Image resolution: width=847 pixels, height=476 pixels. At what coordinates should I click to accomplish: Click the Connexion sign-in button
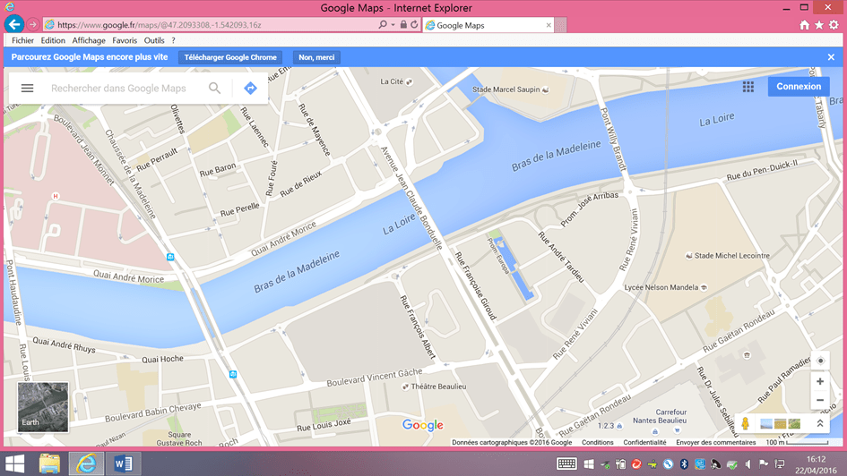click(798, 87)
